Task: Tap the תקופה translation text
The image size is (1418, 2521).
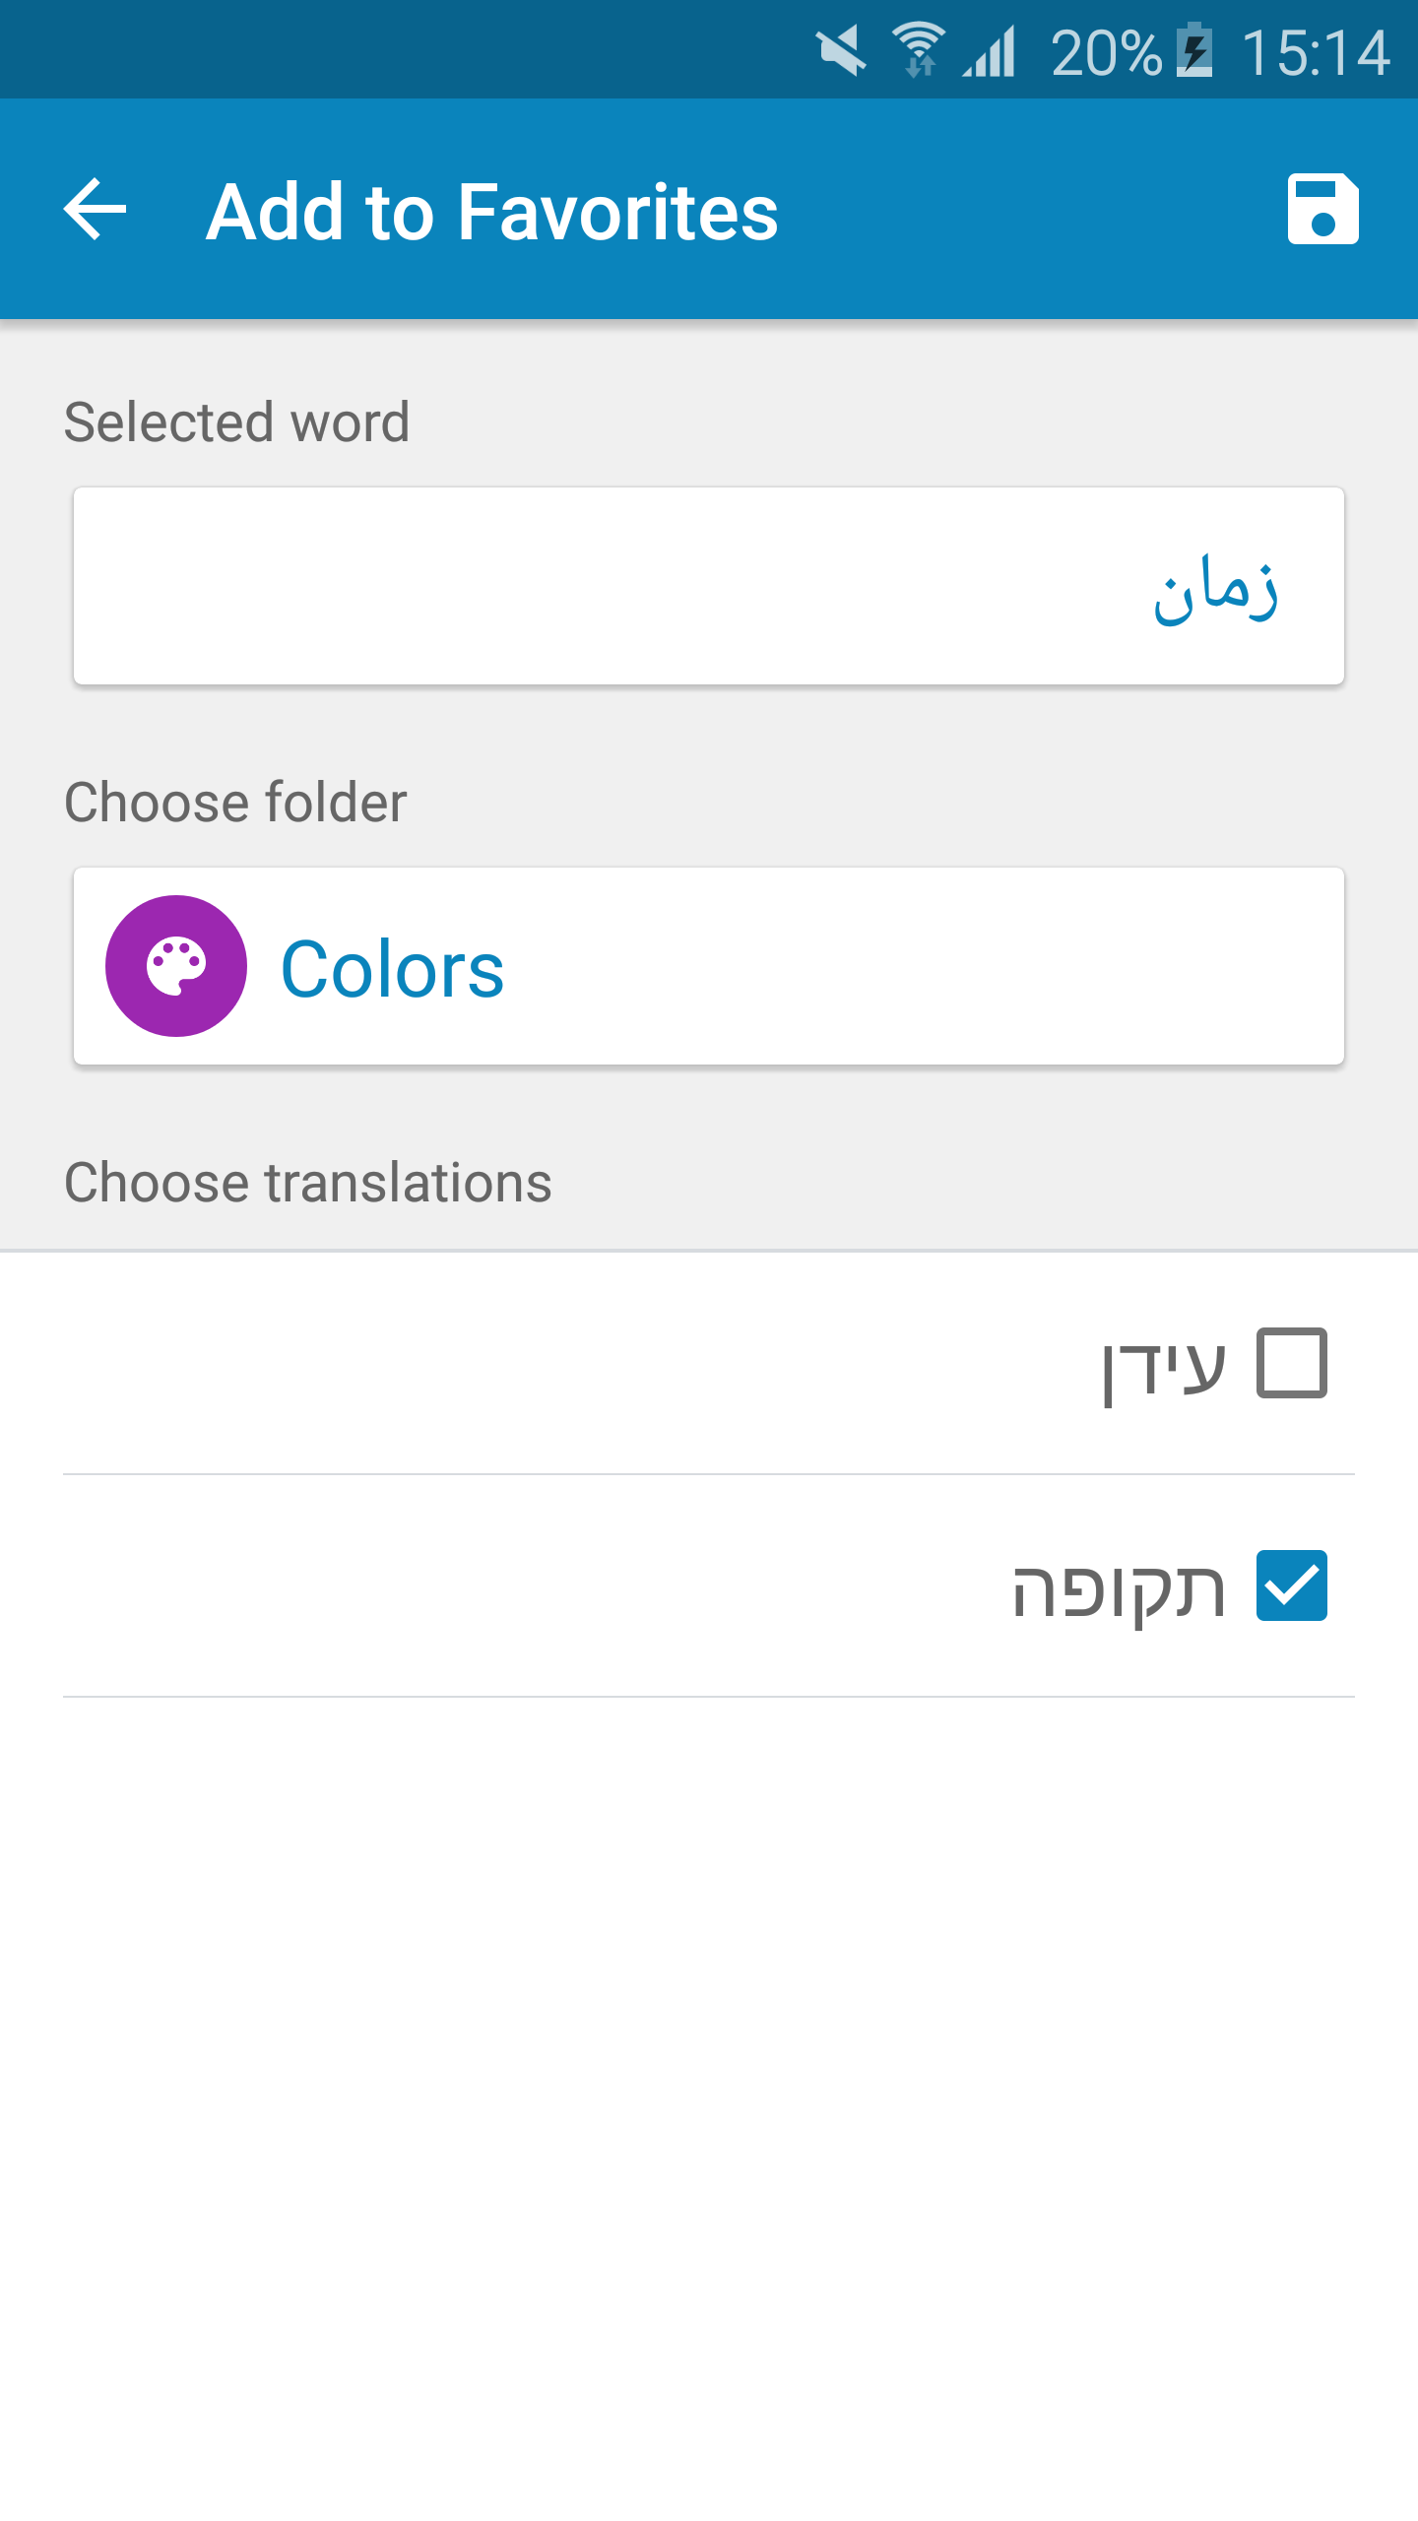Action: point(1119,1587)
